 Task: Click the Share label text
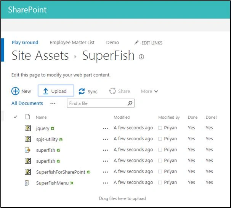click(x=124, y=91)
